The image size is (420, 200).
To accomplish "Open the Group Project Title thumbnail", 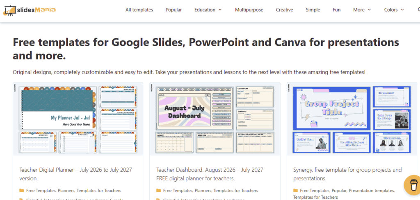I will 352,119.
